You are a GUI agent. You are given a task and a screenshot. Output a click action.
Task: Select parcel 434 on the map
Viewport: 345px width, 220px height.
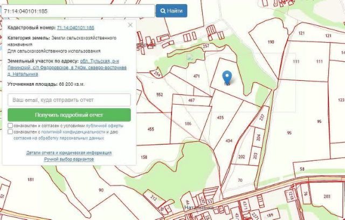tap(229, 141)
